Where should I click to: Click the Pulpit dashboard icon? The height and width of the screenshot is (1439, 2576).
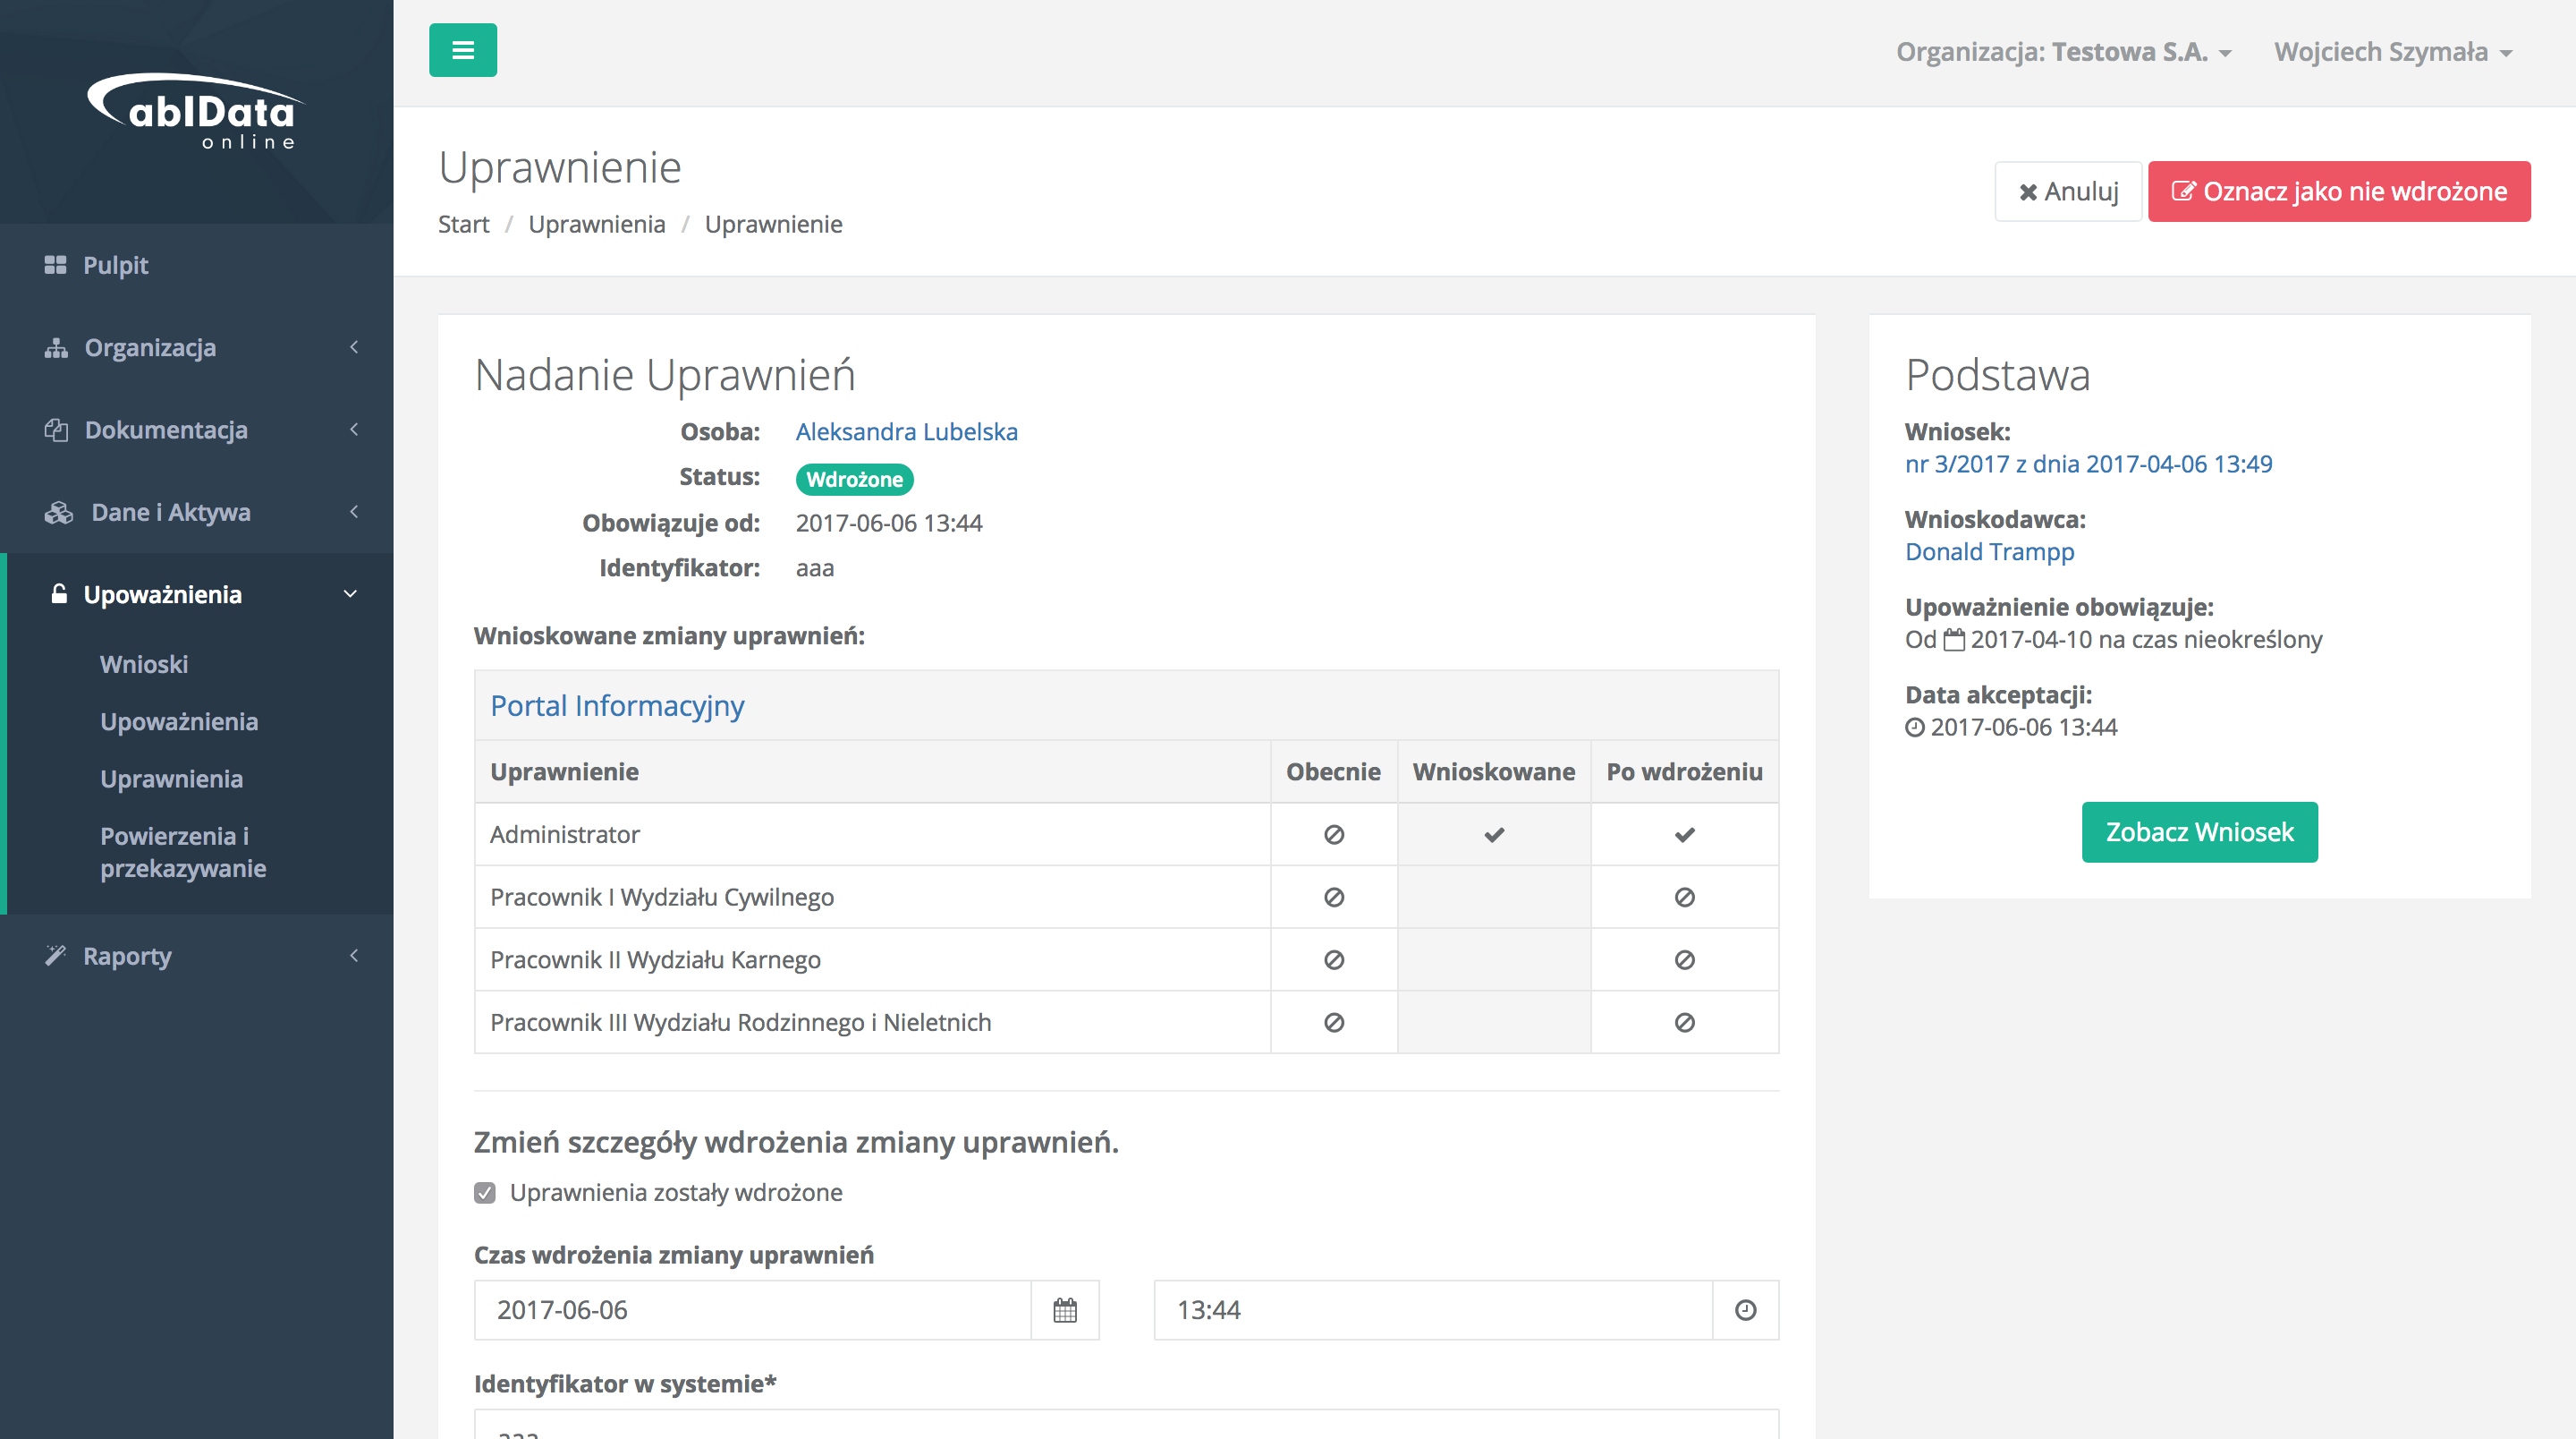coord(56,265)
